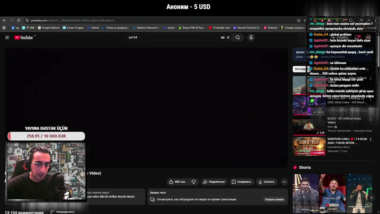
Task: Open middle Shorts thumbnail with RAPSHOW
Action: [x=332, y=194]
